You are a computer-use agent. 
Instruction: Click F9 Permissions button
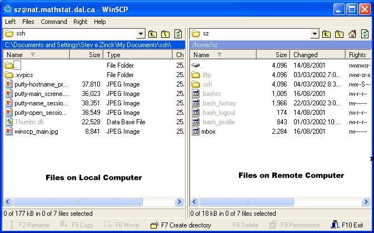295,225
